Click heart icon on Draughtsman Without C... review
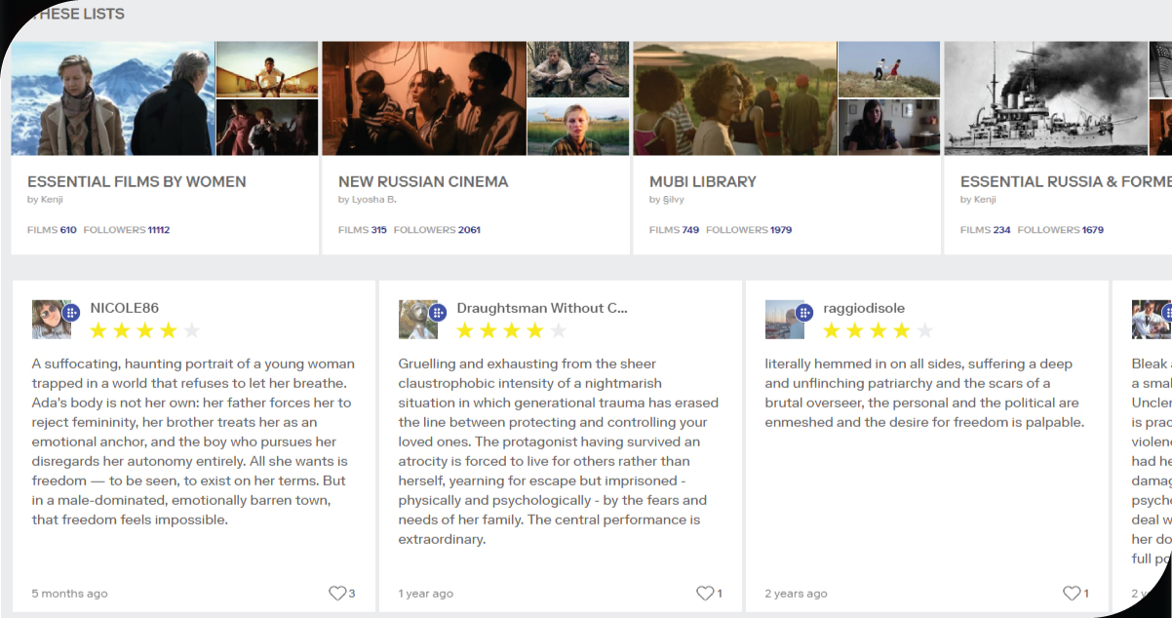 (x=704, y=593)
